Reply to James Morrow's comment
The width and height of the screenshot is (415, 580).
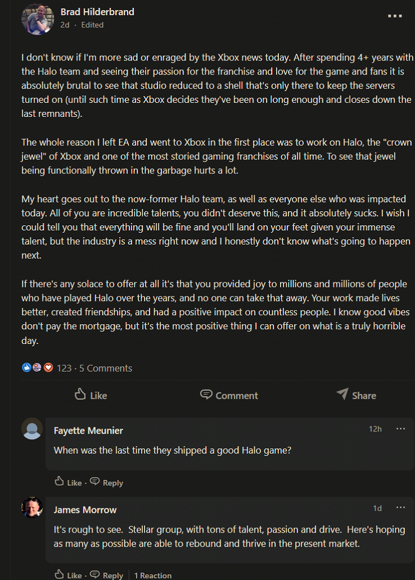[107, 574]
